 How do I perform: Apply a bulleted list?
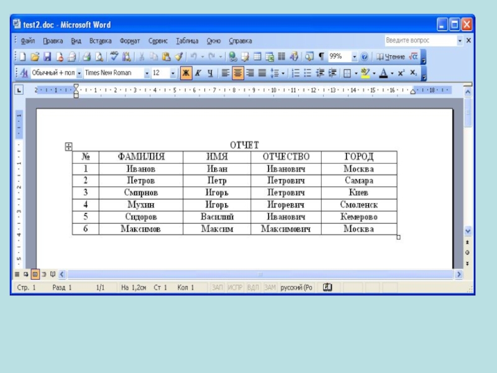pos(308,73)
